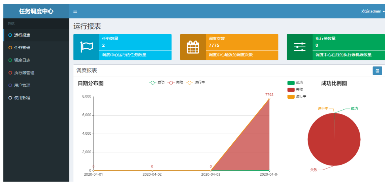
Task: Click the 进行中 label above the pie
Action: (x=323, y=108)
